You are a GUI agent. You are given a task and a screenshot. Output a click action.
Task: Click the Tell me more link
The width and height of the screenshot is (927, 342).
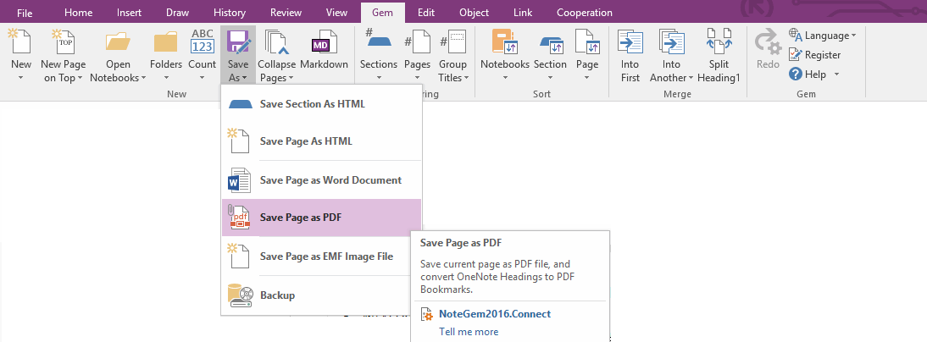(x=469, y=331)
